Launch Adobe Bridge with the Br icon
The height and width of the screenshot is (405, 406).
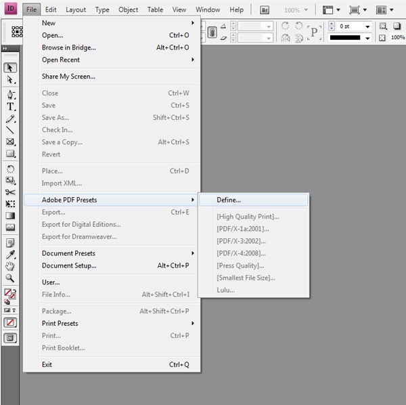click(265, 10)
